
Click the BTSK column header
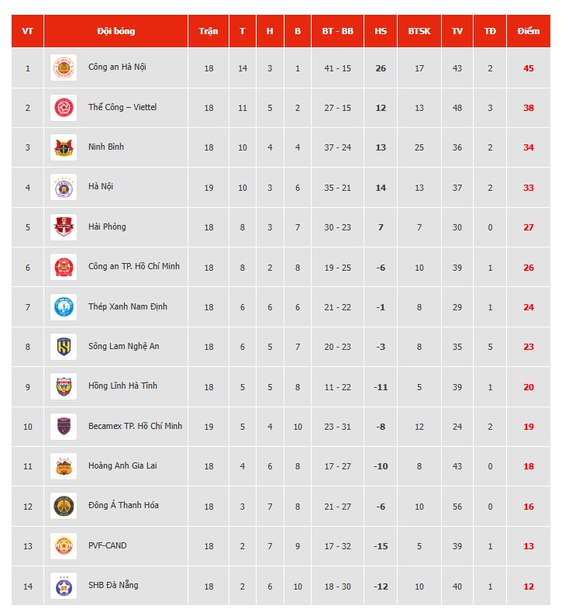tap(419, 31)
